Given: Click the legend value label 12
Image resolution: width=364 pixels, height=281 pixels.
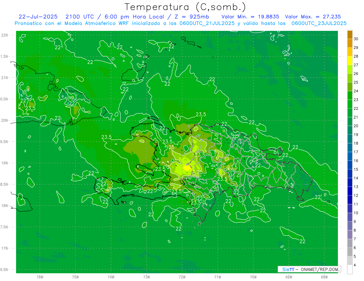Looking at the screenshot, I should tap(356, 196).
